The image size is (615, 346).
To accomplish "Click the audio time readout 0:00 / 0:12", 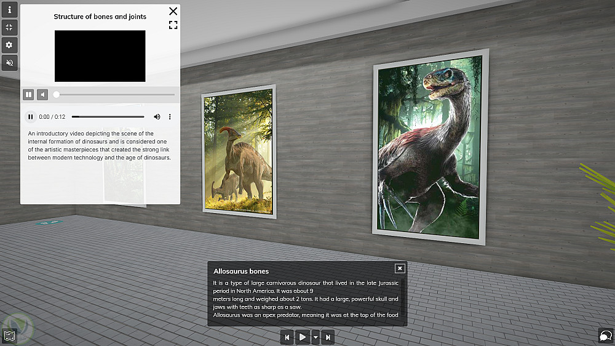I will (x=52, y=116).
